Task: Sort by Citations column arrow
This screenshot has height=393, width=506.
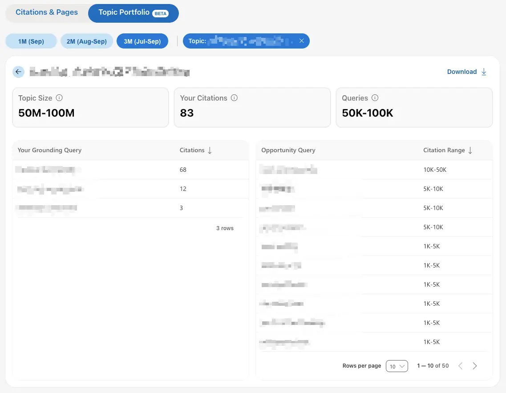Action: pyautogui.click(x=210, y=150)
